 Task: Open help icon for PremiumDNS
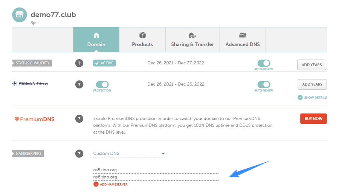coord(79,119)
